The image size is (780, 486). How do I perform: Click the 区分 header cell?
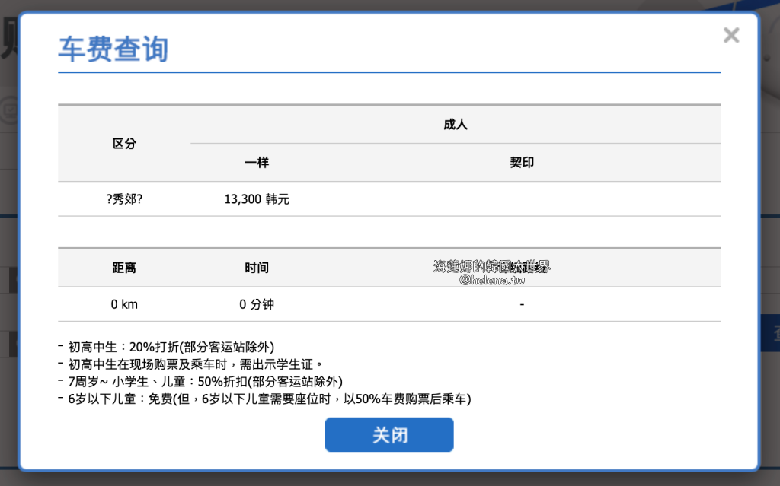(124, 143)
